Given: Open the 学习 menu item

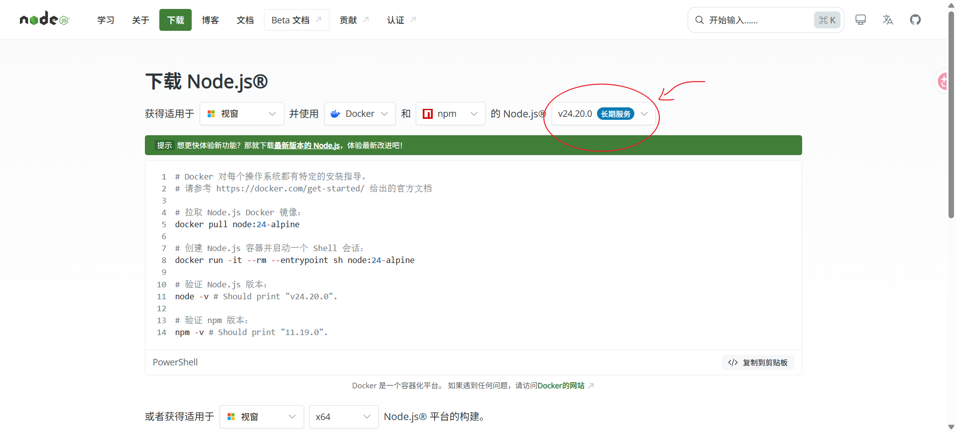Looking at the screenshot, I should point(106,20).
